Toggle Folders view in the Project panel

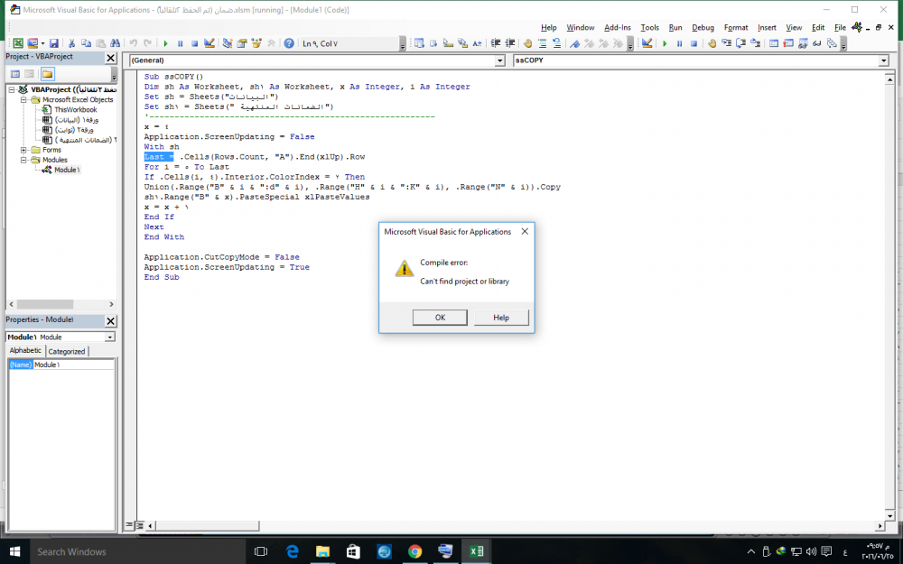click(x=47, y=74)
